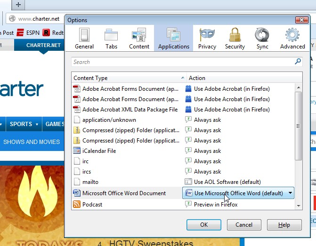Open the Sync options panel
316x246 pixels.
click(x=262, y=38)
